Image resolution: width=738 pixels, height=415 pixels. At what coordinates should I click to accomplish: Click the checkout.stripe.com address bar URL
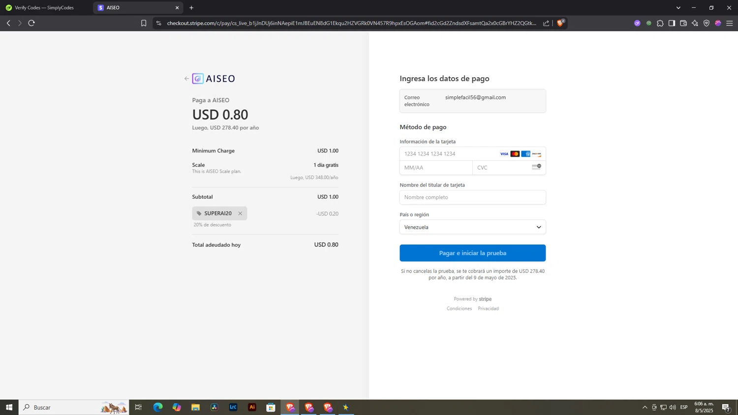coord(351,23)
